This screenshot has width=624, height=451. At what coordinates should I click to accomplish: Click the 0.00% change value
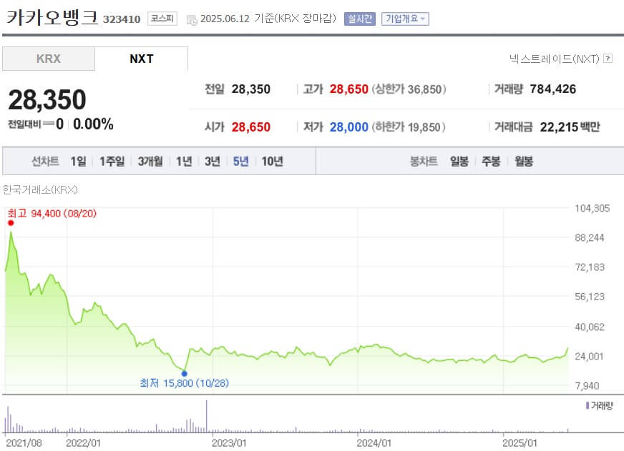(93, 124)
